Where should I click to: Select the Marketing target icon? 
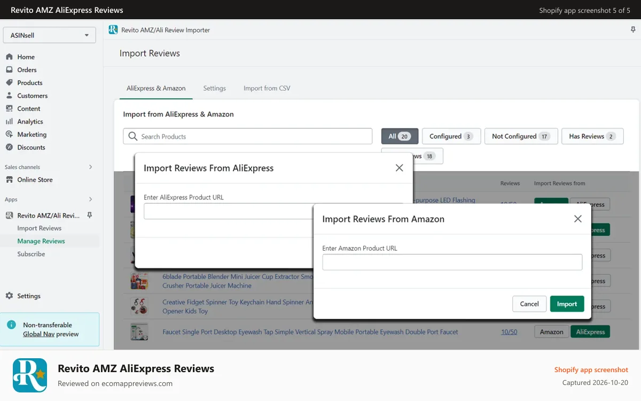coord(9,134)
